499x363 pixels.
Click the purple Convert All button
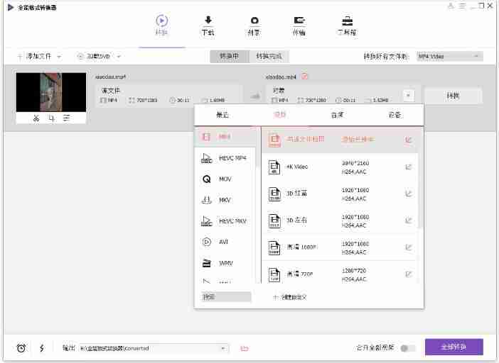coord(454,347)
